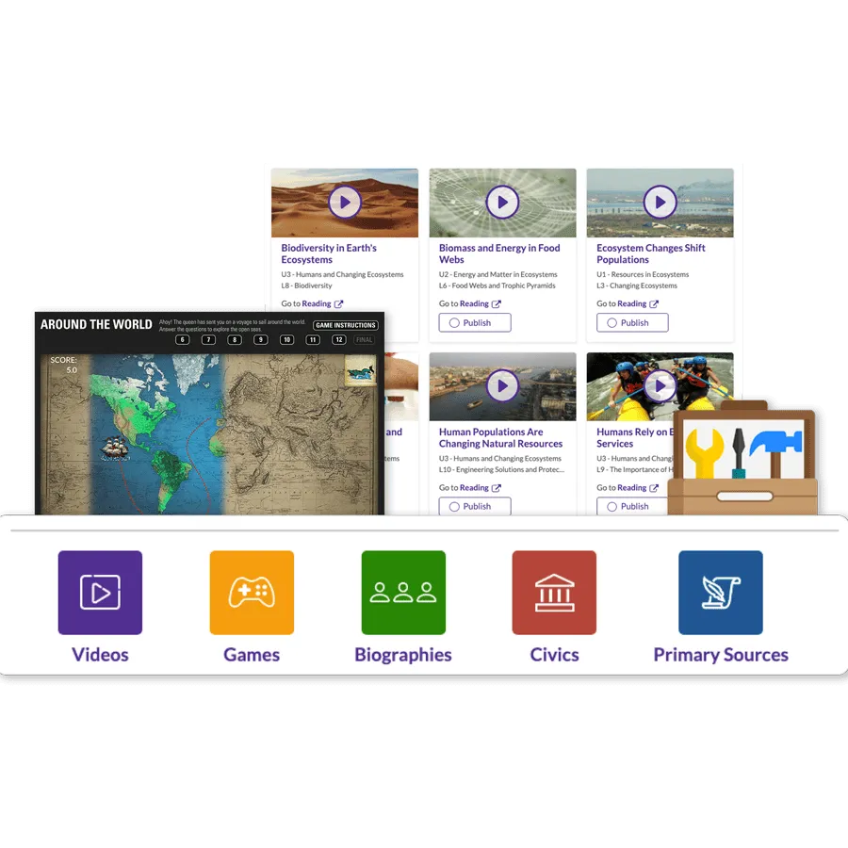Click the AROUND THE WORLD game title

click(x=96, y=324)
